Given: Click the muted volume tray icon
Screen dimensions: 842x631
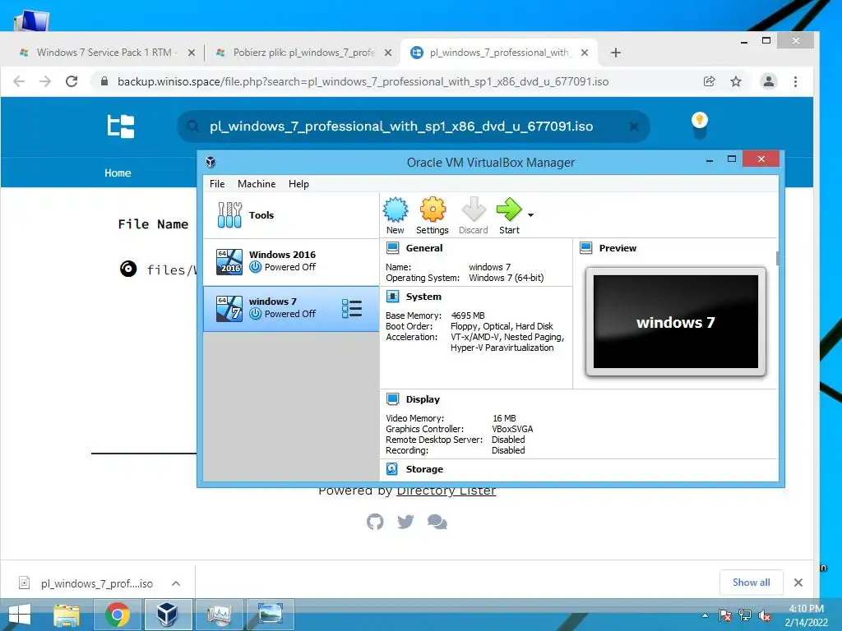Looking at the screenshot, I should [765, 616].
